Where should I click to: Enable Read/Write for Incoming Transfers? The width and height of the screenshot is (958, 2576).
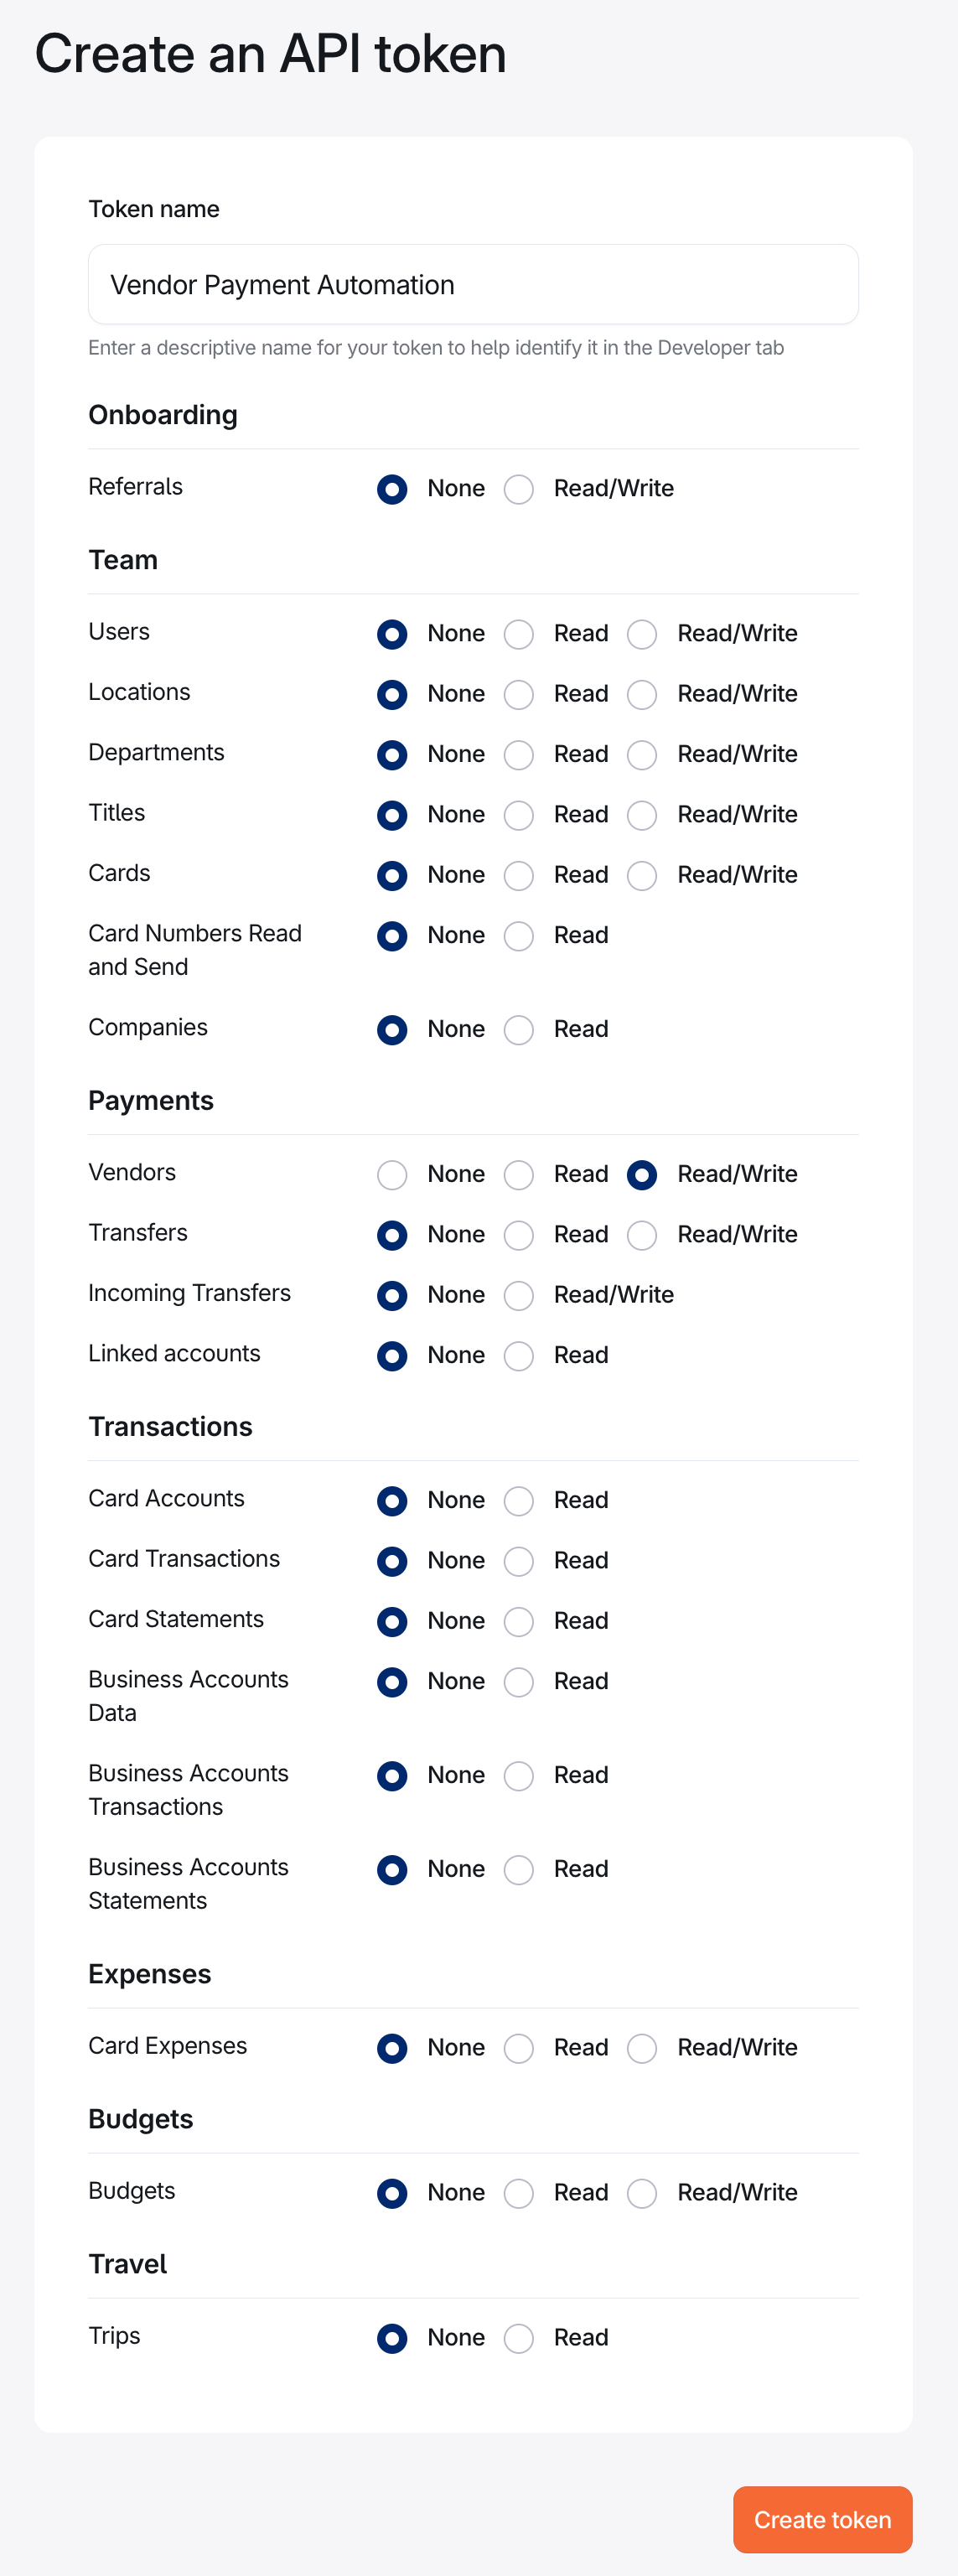click(x=519, y=1296)
